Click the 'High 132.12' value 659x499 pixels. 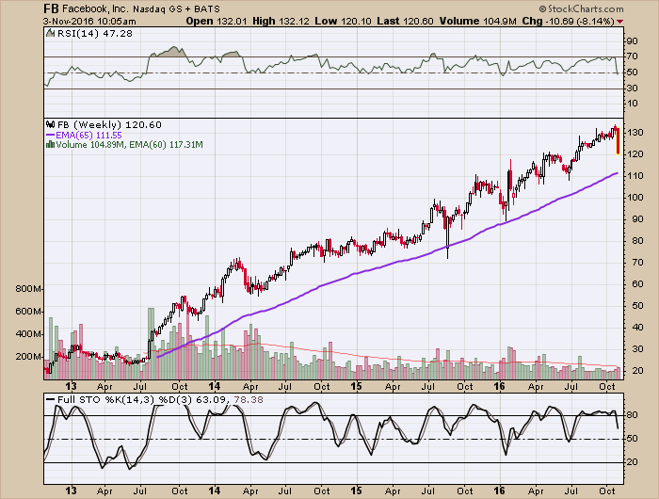pos(281,21)
